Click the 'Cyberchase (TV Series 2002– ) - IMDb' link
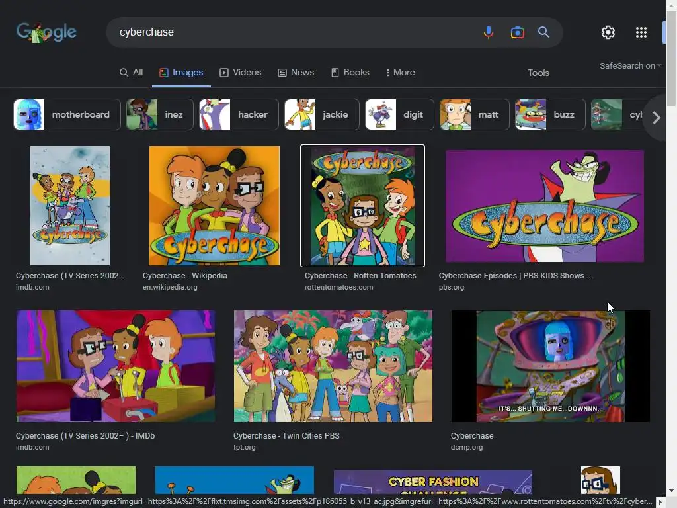The height and width of the screenshot is (508, 677). click(85, 435)
